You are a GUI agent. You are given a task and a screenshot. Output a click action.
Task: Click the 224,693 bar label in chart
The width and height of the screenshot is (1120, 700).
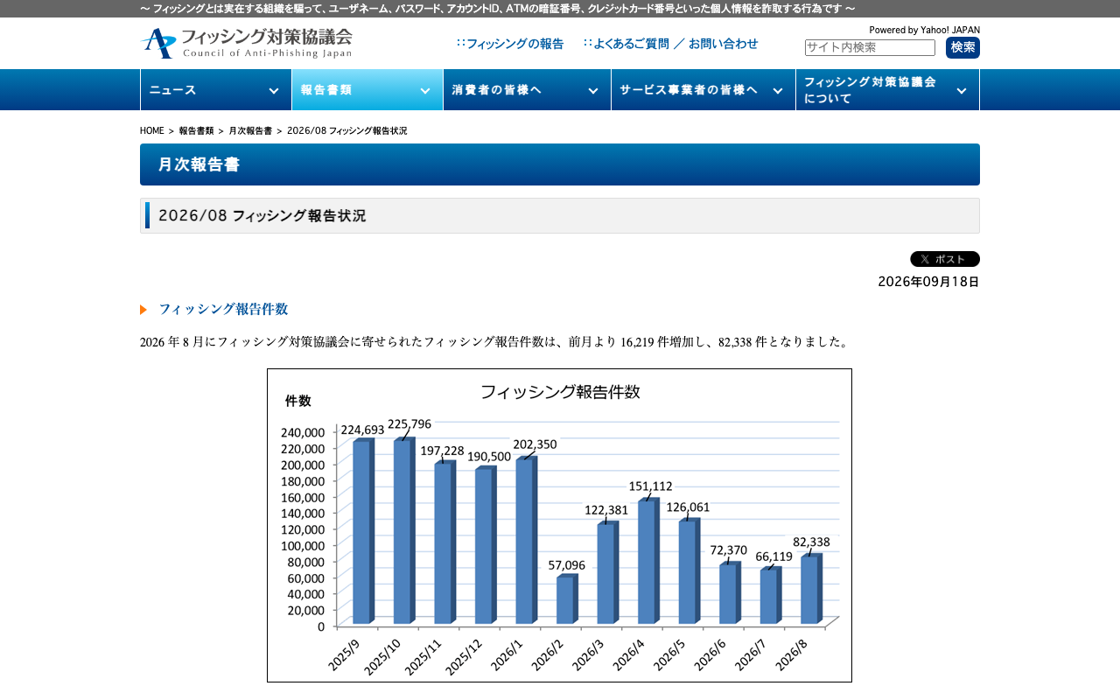[x=363, y=430]
